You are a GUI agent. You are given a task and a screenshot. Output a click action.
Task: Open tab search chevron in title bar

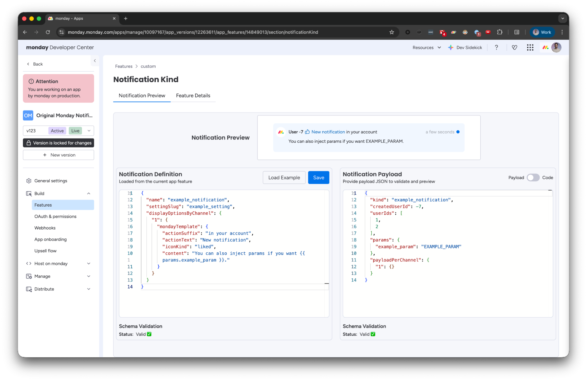(562, 18)
